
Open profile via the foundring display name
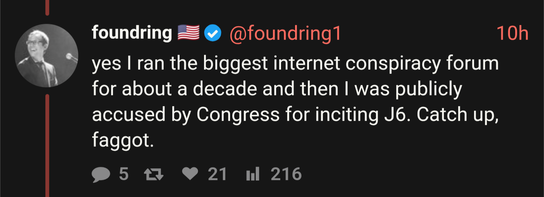[x=132, y=34]
